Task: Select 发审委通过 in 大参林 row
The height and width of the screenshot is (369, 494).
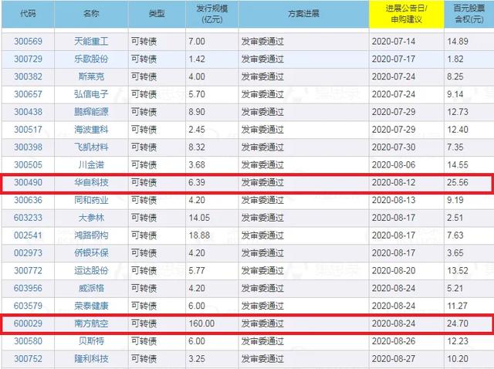Action: pyautogui.click(x=262, y=218)
